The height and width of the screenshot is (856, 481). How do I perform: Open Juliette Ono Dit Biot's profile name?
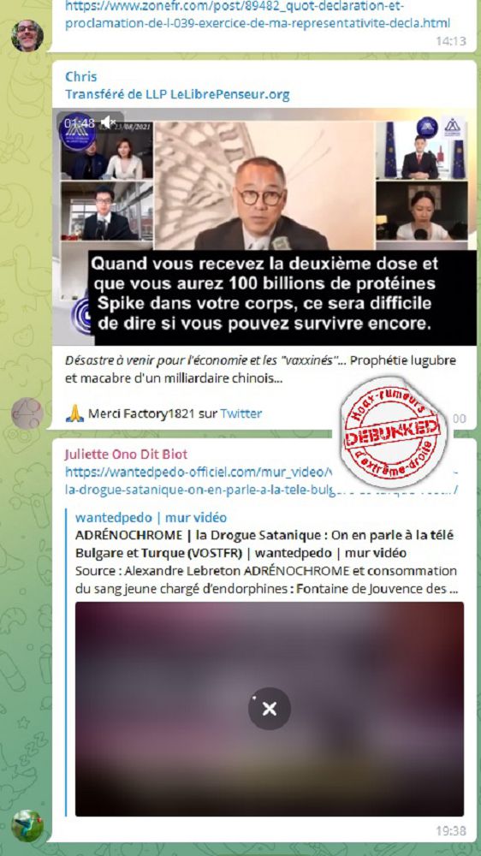126,455
